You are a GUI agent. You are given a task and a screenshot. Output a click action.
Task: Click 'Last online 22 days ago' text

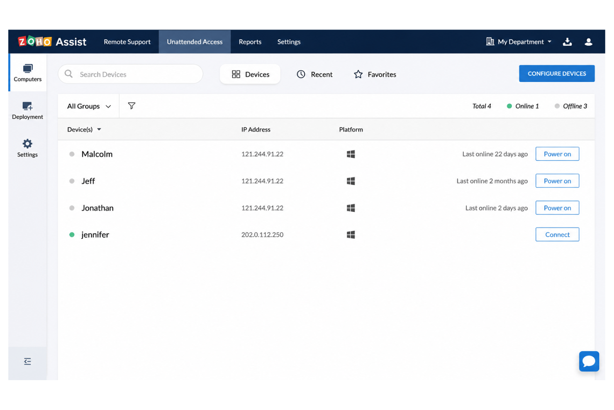[495, 154]
